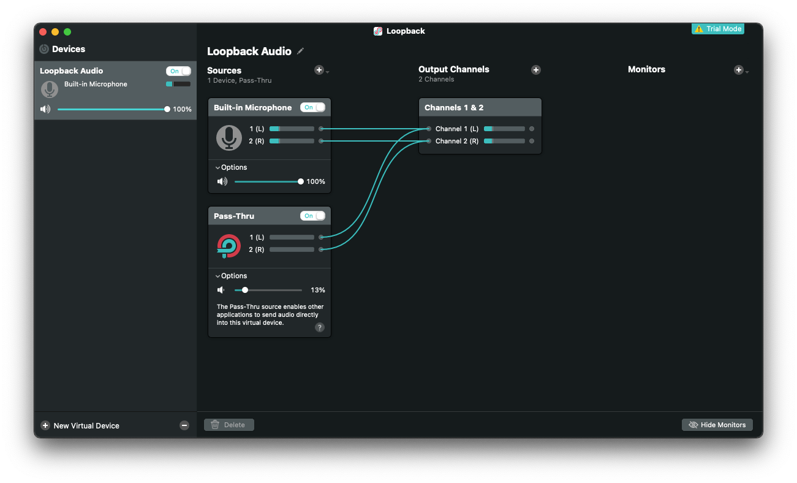Click the microphone icon in the Devices sidebar
The image size is (797, 483).
pos(50,89)
